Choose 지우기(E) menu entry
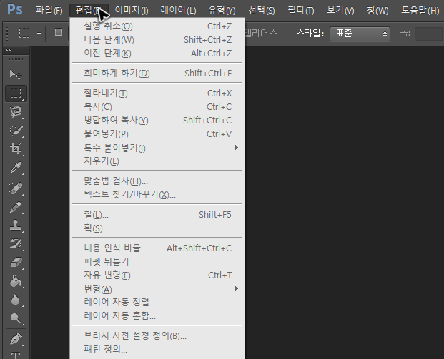This screenshot has width=444, height=359. pos(157,161)
